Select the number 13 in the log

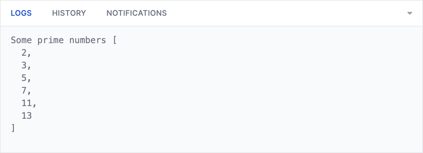pyautogui.click(x=27, y=116)
